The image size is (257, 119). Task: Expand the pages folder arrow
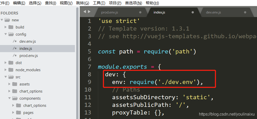pyautogui.click(x=13, y=112)
